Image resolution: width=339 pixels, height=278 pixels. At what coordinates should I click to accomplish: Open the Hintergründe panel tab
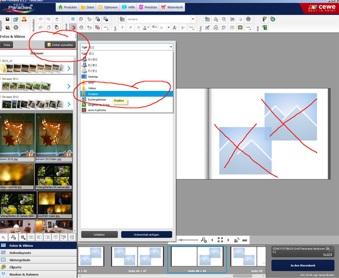pyautogui.click(x=38, y=260)
